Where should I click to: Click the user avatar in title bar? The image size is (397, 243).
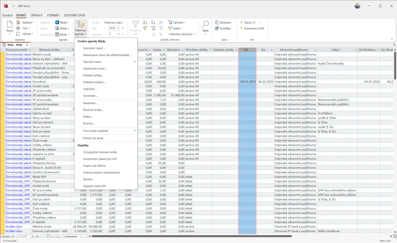(357, 6)
